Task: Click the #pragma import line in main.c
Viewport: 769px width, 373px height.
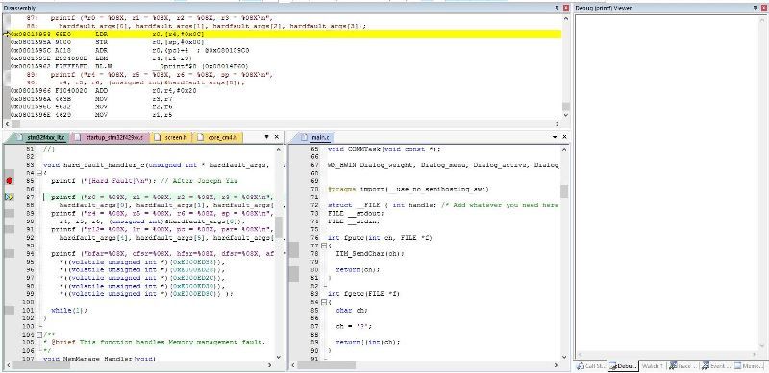Action: pos(408,189)
